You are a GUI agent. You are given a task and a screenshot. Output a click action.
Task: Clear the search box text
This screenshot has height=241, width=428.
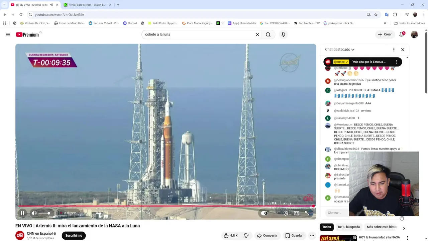[257, 34]
